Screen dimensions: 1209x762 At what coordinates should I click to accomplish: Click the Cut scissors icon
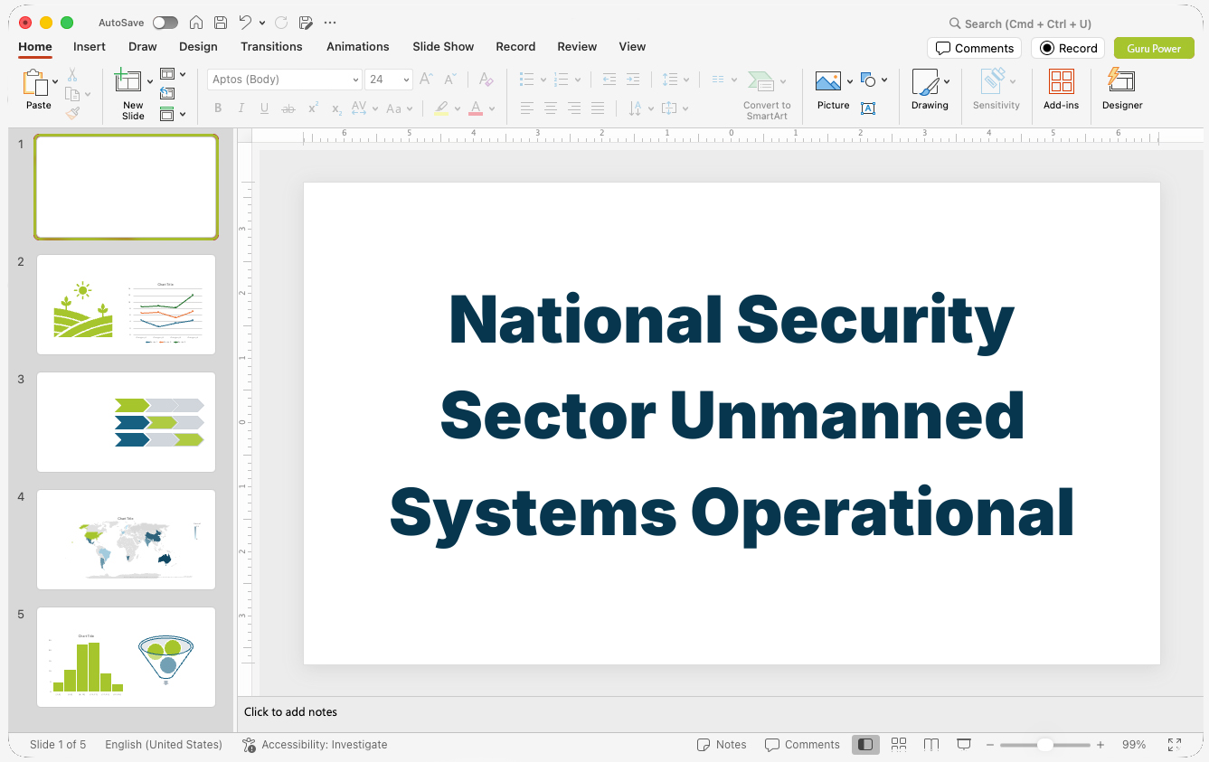click(72, 75)
